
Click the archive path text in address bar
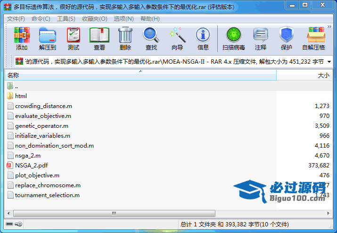point(174,62)
